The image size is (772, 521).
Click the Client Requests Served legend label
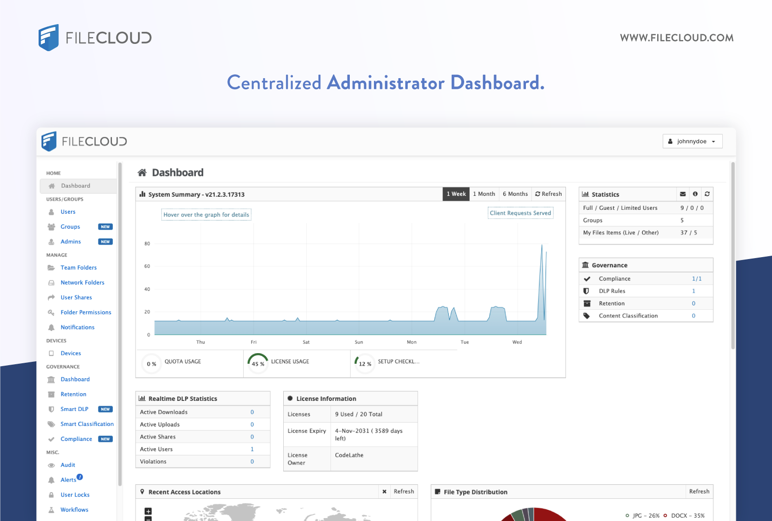click(521, 213)
